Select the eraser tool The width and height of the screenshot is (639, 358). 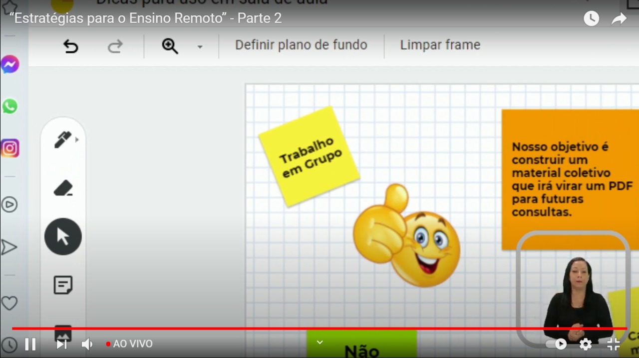pos(63,188)
